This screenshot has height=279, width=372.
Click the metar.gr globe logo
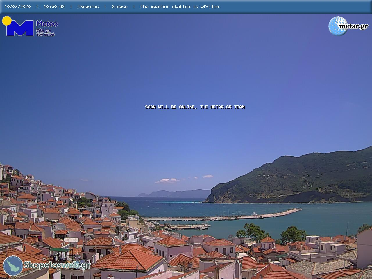tap(338, 26)
